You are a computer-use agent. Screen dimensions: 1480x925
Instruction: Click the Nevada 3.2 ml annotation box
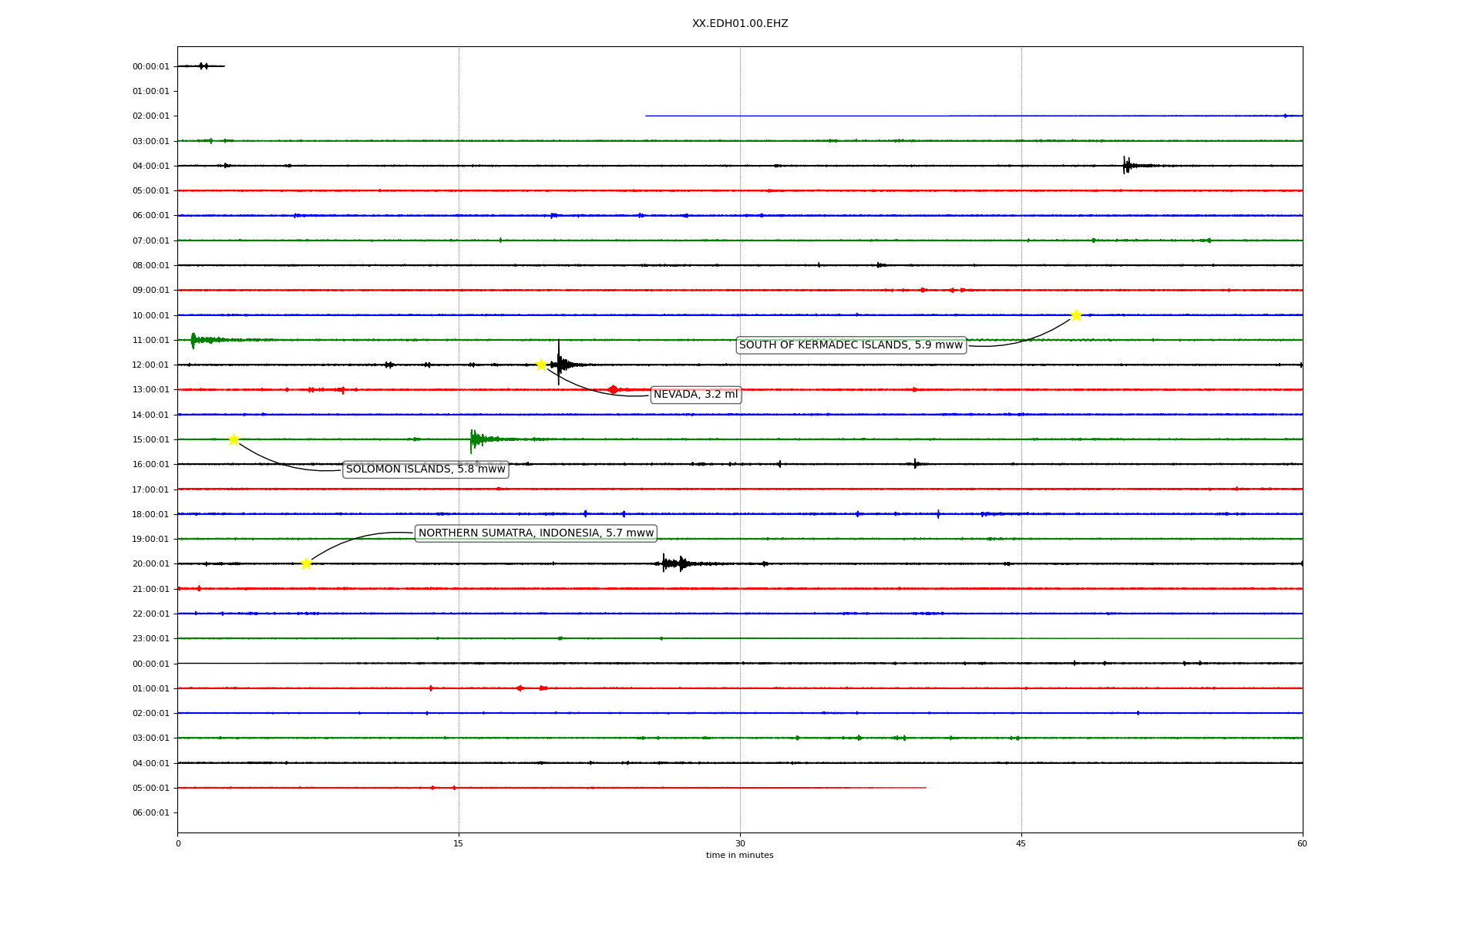695,395
